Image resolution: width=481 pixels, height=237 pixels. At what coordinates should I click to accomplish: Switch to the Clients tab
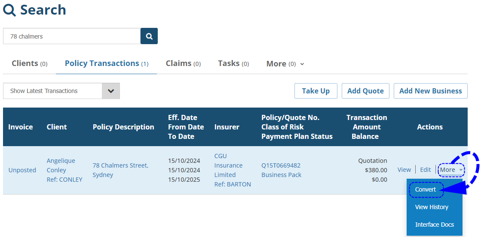coord(29,63)
